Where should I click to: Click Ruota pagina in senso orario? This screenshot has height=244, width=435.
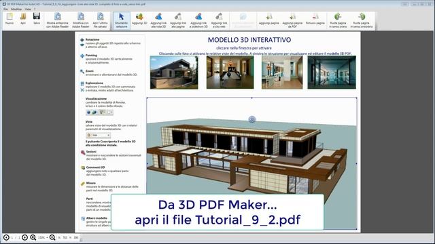click(338, 20)
